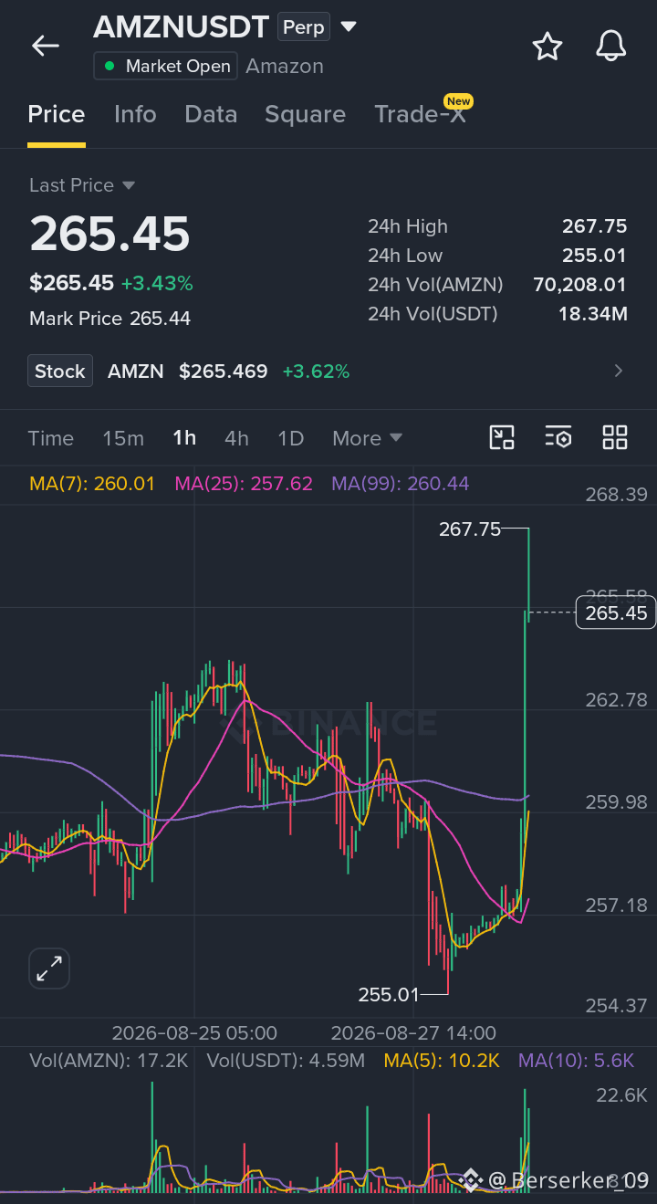Select the 1D chart interval
Screen dimensions: 657x1204
[290, 438]
